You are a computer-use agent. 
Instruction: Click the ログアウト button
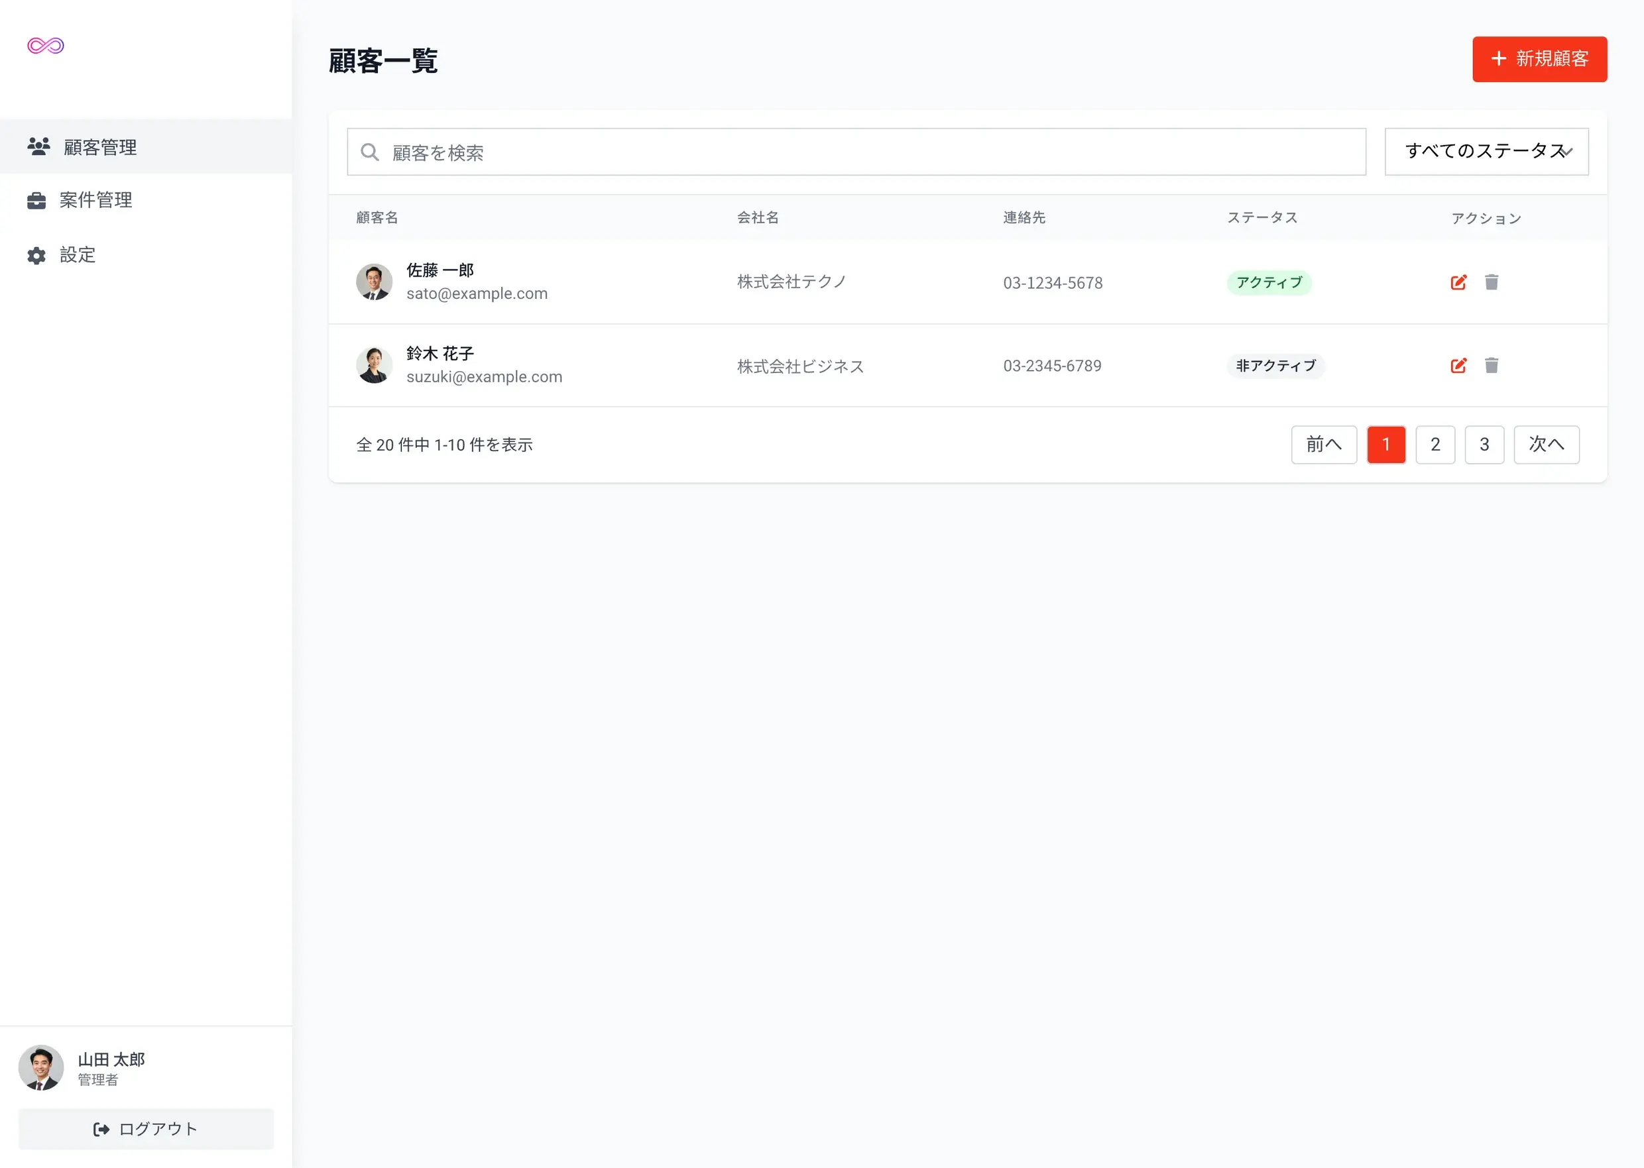(146, 1128)
